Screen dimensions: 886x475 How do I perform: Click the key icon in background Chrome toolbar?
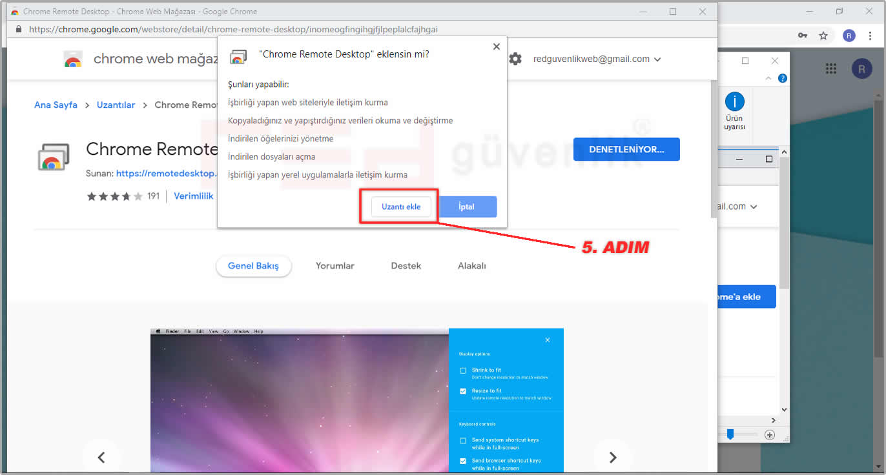tap(803, 35)
